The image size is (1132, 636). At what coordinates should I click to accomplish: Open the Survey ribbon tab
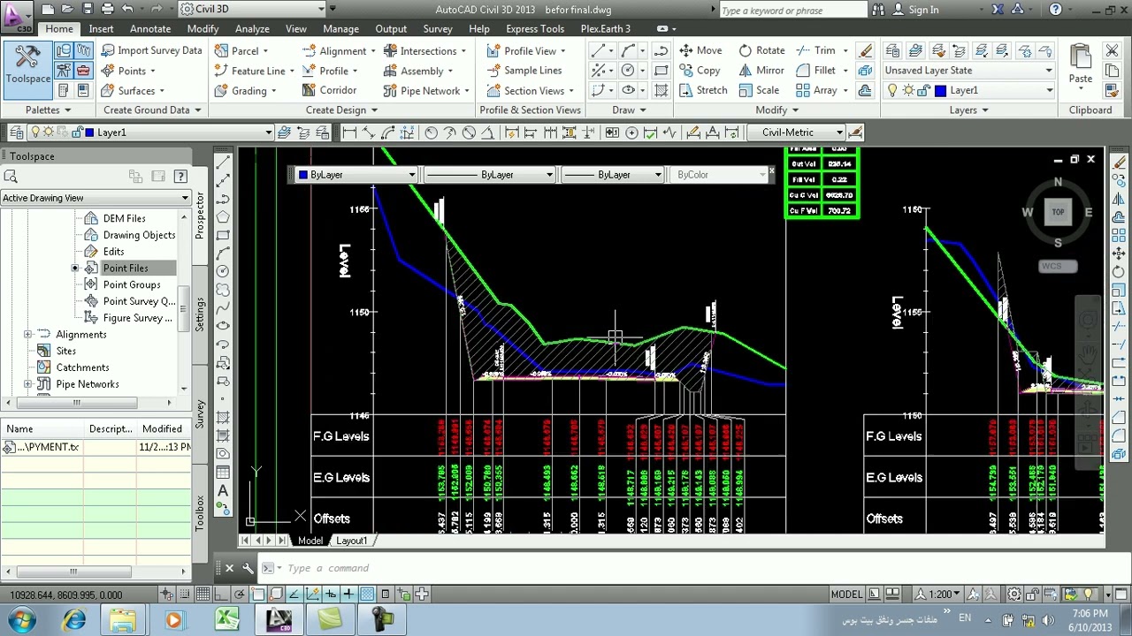(x=438, y=29)
